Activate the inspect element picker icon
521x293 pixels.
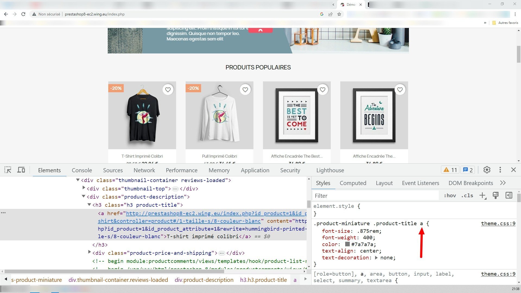pos(8,170)
